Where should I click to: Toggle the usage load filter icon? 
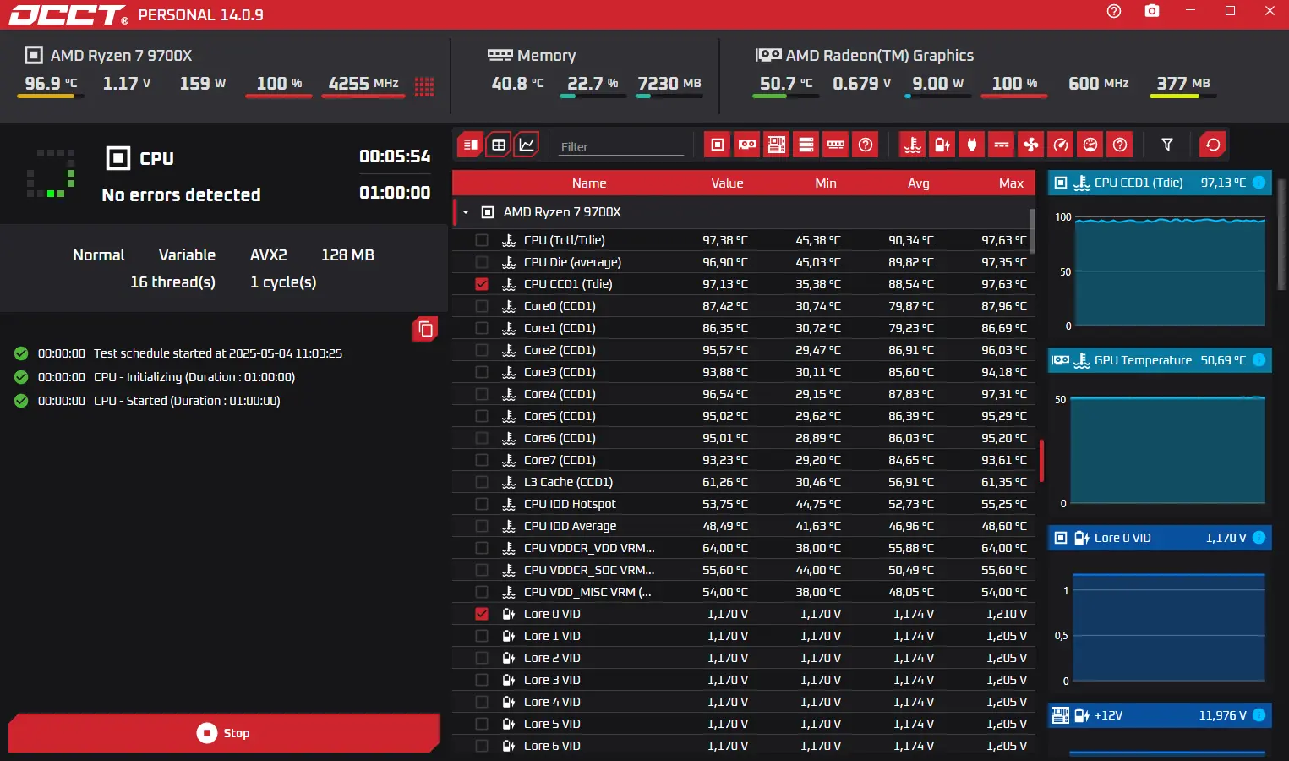(1090, 145)
